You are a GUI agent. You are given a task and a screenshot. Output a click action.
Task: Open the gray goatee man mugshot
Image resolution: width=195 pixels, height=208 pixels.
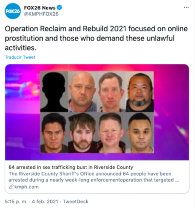(139, 92)
